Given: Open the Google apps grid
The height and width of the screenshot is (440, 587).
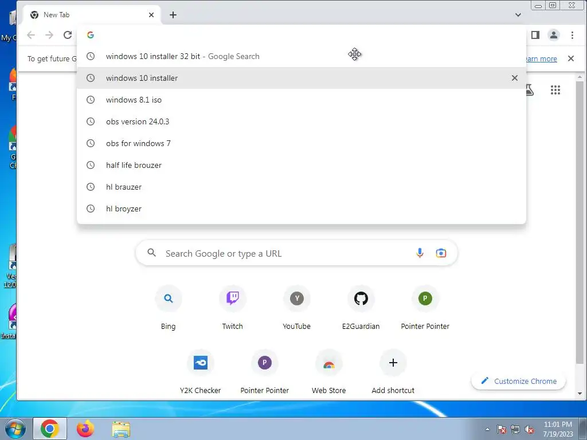Looking at the screenshot, I should click(x=555, y=90).
